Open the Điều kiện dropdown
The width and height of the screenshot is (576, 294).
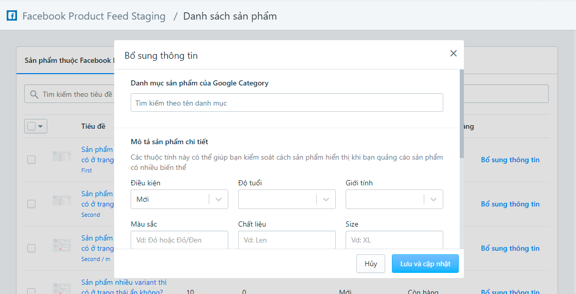(179, 199)
